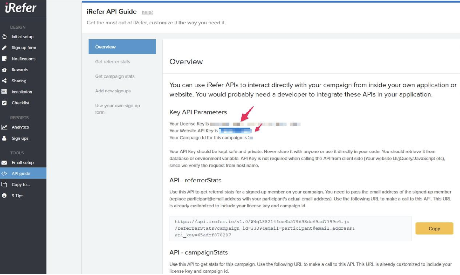The width and height of the screenshot is (460, 275).
Task: Open Email setup tool
Action: 23,163
